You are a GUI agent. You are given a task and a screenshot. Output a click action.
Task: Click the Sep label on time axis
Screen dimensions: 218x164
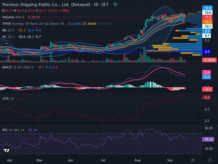pyautogui.click(x=170, y=160)
